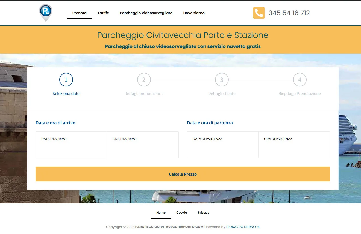Choose a date in Data di partenza field
361x234 pixels.
[223, 145]
